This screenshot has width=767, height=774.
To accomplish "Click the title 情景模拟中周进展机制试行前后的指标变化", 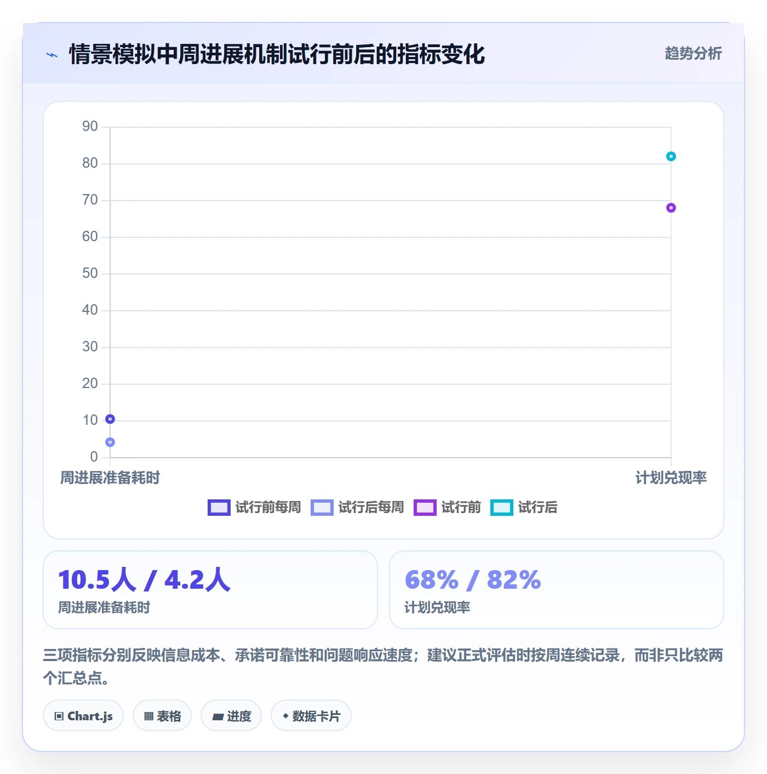I will pos(277,54).
